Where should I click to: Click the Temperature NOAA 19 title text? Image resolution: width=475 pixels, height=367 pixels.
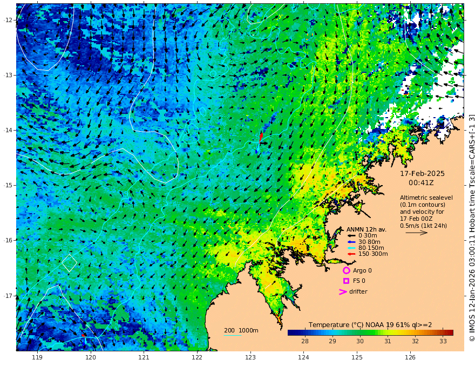370,325
